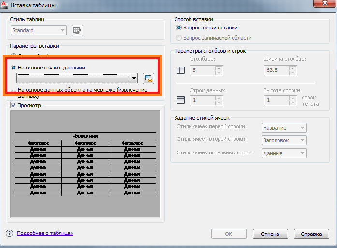Launch the Data Link Manager icon
Screen dimensions: 337x248
point(148,78)
